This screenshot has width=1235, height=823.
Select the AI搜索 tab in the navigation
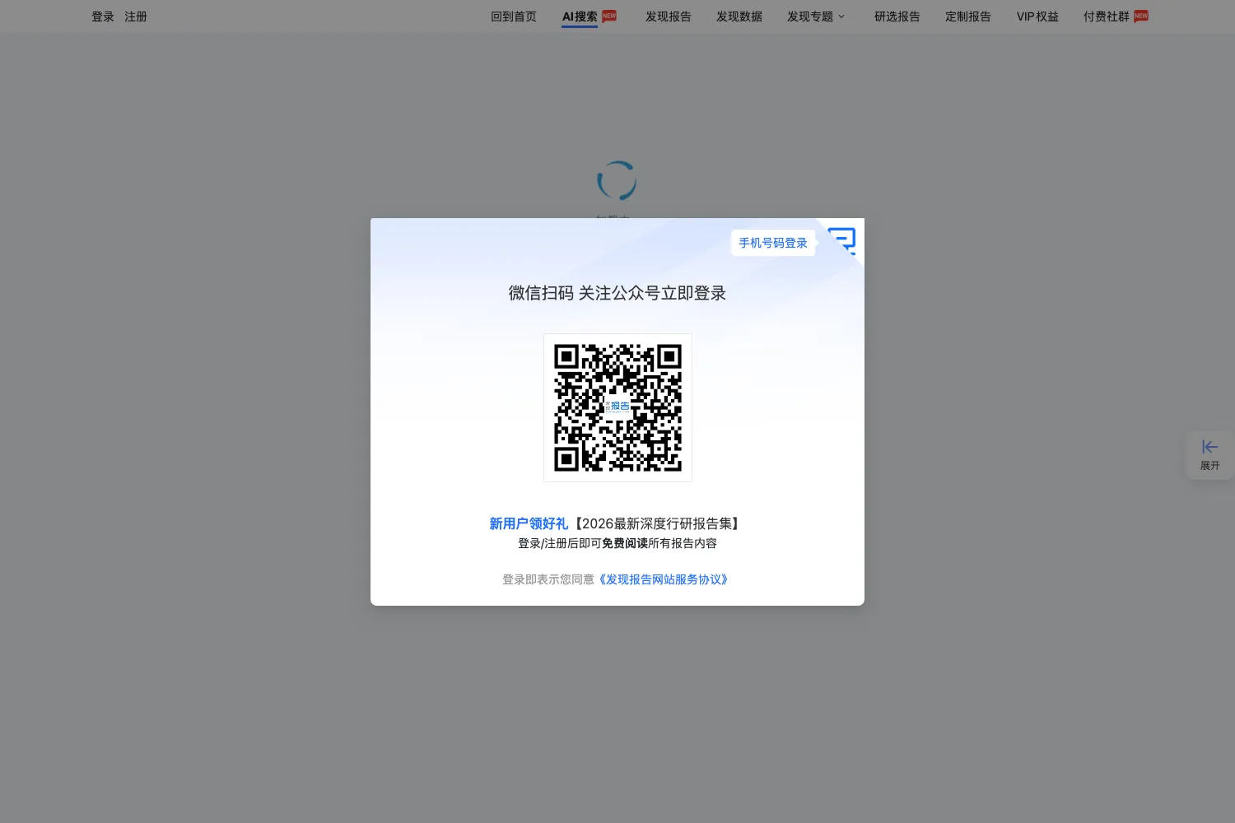point(580,16)
